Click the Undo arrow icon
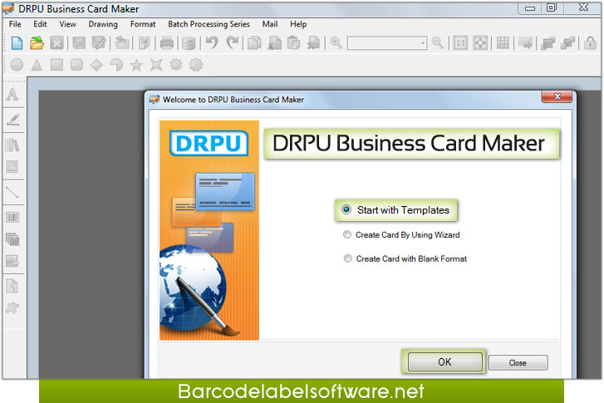The width and height of the screenshot is (604, 403). click(212, 42)
